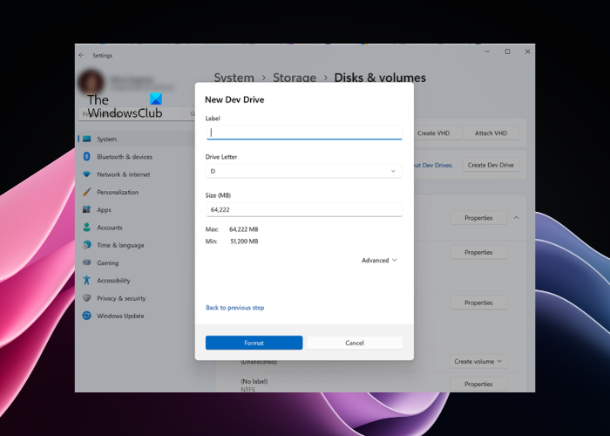The height and width of the screenshot is (436, 610).
Task: Open Personalization brush icon
Action: pyautogui.click(x=87, y=192)
